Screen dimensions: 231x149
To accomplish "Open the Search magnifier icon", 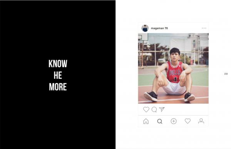I will 160,121.
